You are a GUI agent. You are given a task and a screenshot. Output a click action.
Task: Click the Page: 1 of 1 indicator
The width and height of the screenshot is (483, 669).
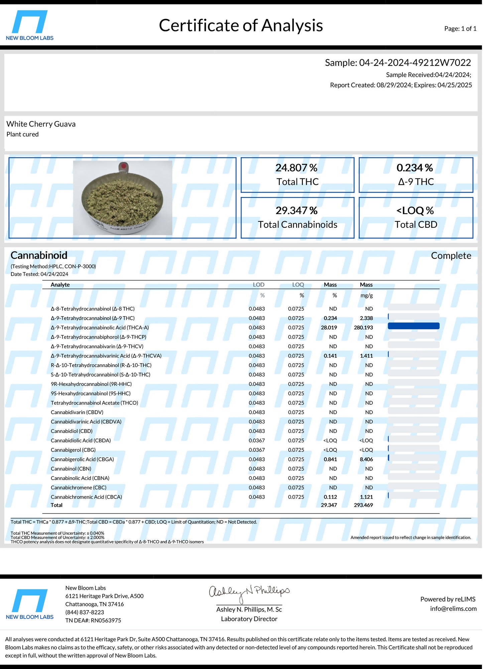click(460, 29)
